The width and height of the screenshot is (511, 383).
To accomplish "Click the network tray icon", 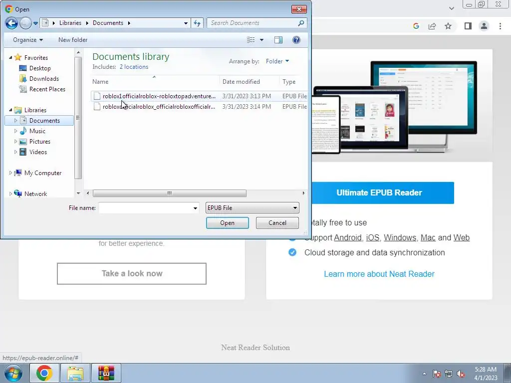I will click(449, 374).
